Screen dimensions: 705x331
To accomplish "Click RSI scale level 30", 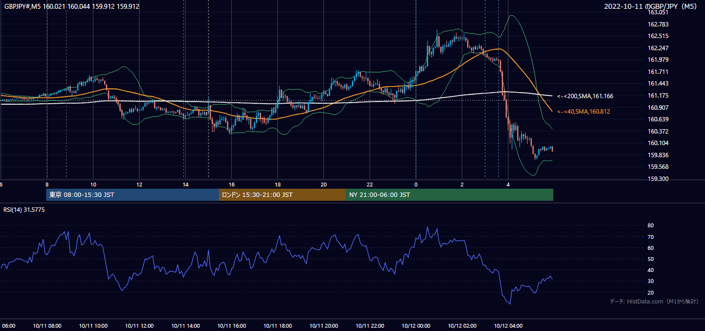I will 650,281.
